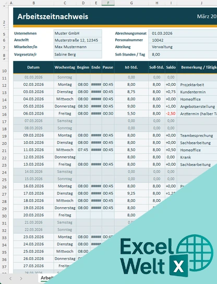Click Beginn '08:30' on 05.03.2026 row
This screenshot has width=217, height=284.
(83, 106)
